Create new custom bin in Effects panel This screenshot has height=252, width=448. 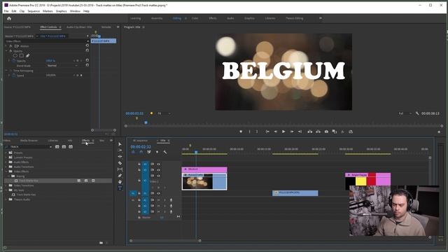click(101, 243)
